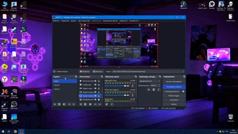Open Фильтры button above the docks
238x134 pixels.
pyautogui.click(x=98, y=71)
